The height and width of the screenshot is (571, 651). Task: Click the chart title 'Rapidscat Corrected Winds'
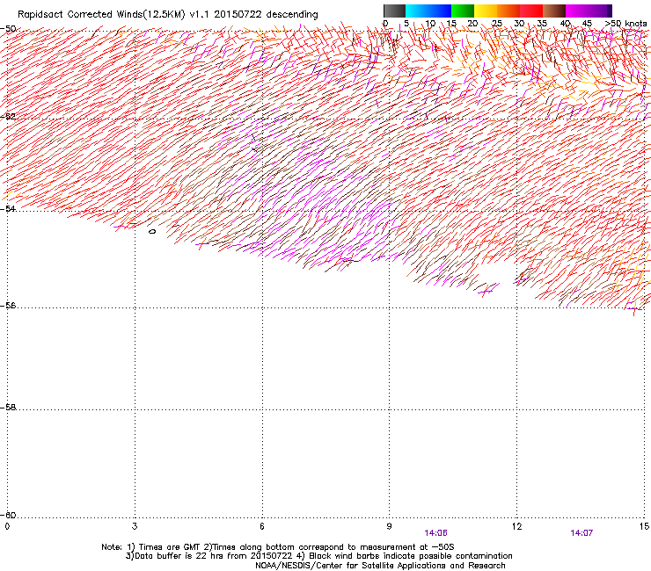80,15
